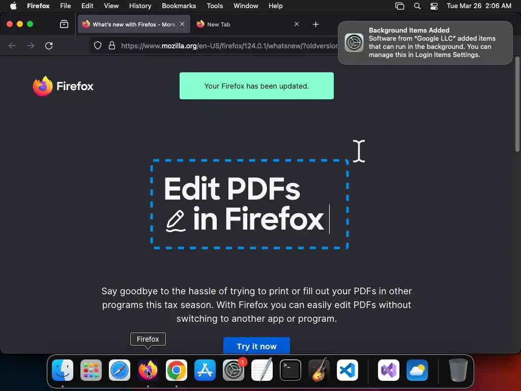The height and width of the screenshot is (391, 521).
Task: Open Firefox View recent browsing icon
Action: pyautogui.click(x=64, y=24)
